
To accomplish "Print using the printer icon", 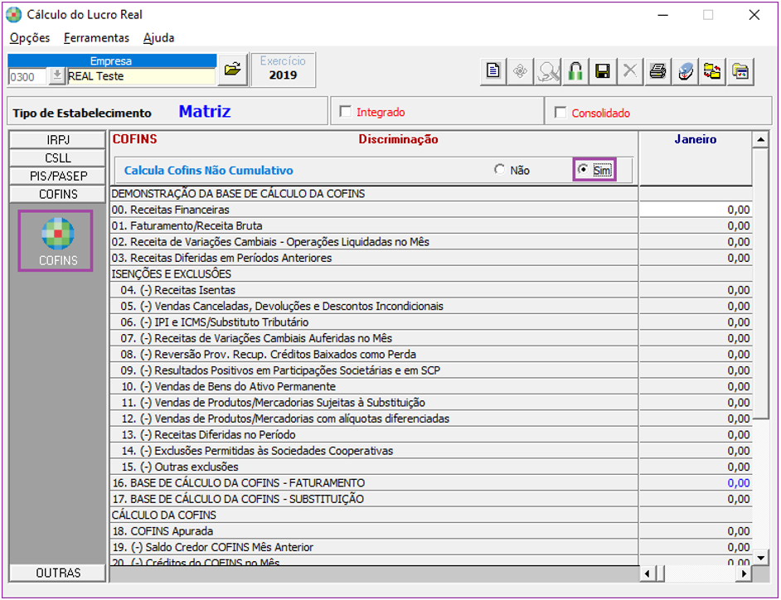I will [x=657, y=71].
